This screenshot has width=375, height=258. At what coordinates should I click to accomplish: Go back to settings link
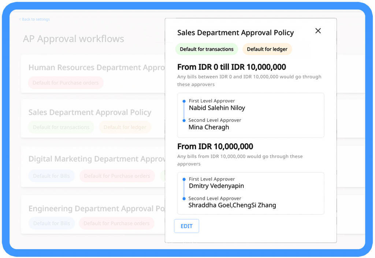click(x=35, y=19)
